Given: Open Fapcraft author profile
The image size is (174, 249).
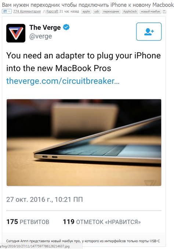Looking at the screenshot, I should pyautogui.click(x=52, y=11).
